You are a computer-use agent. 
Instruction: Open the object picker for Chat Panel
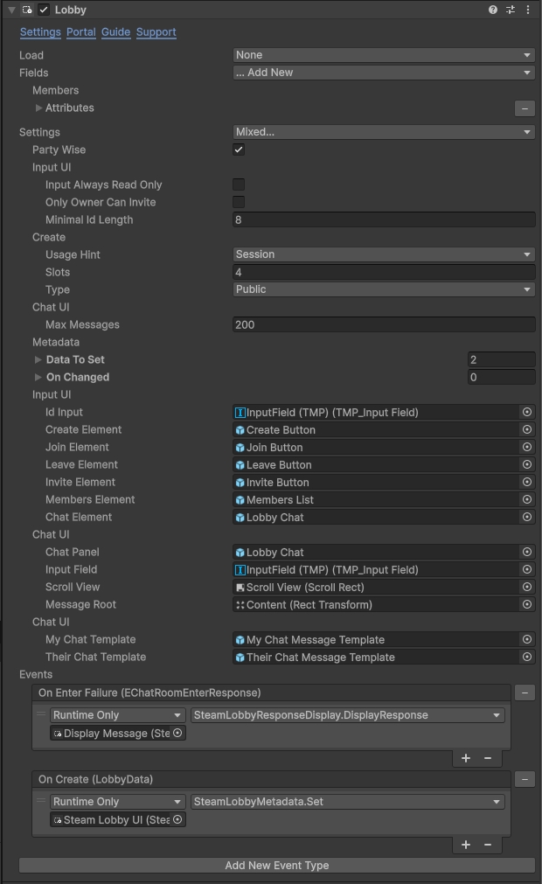(528, 552)
